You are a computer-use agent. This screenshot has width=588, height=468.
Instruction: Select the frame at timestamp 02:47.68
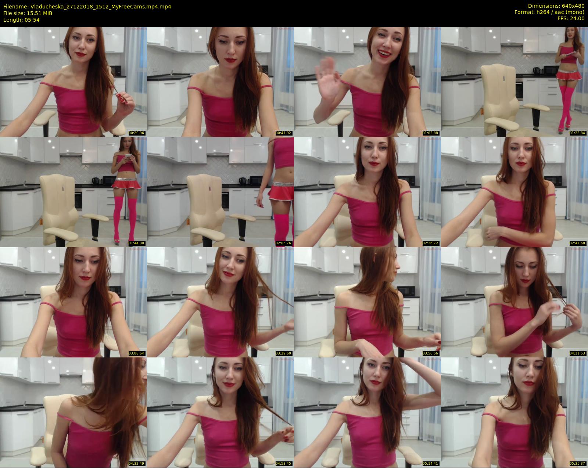[x=514, y=192]
